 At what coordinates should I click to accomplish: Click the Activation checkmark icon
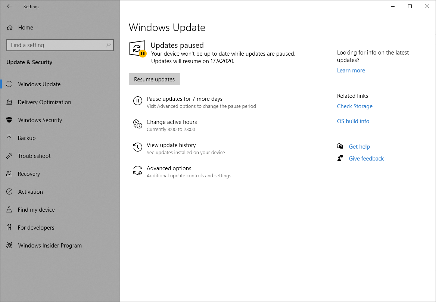coord(9,192)
